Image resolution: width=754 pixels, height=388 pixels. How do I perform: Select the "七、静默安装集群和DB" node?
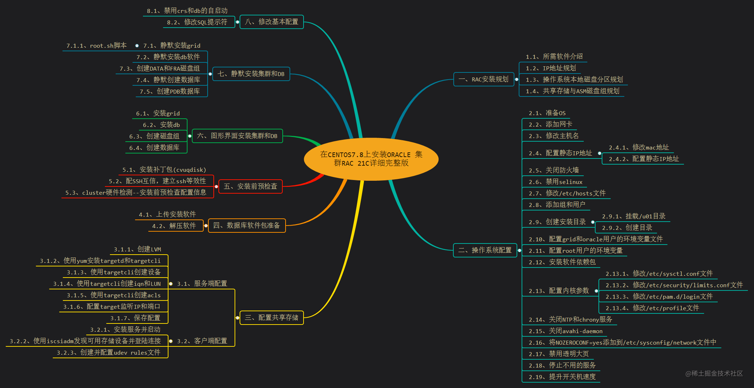[x=251, y=74]
